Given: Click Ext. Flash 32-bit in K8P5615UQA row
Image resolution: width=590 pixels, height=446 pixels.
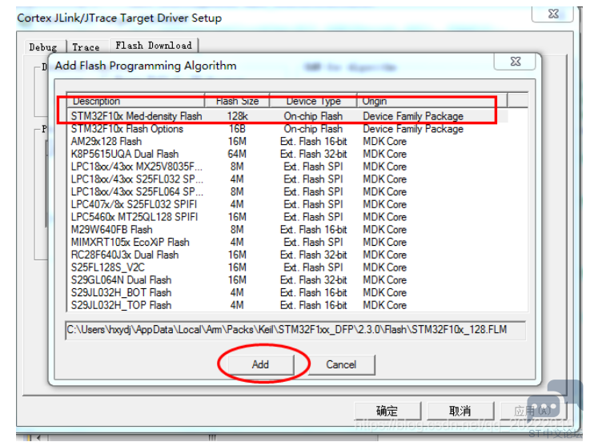Looking at the screenshot, I should pyautogui.click(x=314, y=154).
